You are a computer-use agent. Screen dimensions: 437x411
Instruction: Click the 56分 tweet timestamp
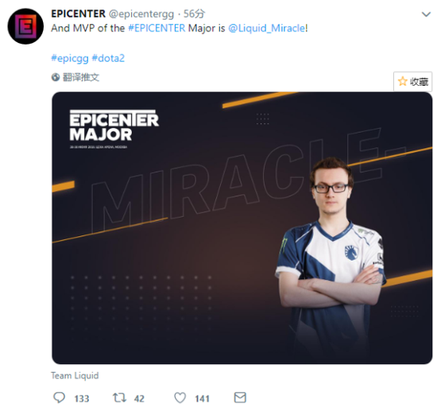pos(194,14)
